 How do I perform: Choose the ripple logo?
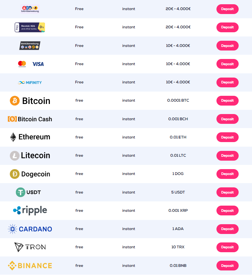tap(30, 211)
